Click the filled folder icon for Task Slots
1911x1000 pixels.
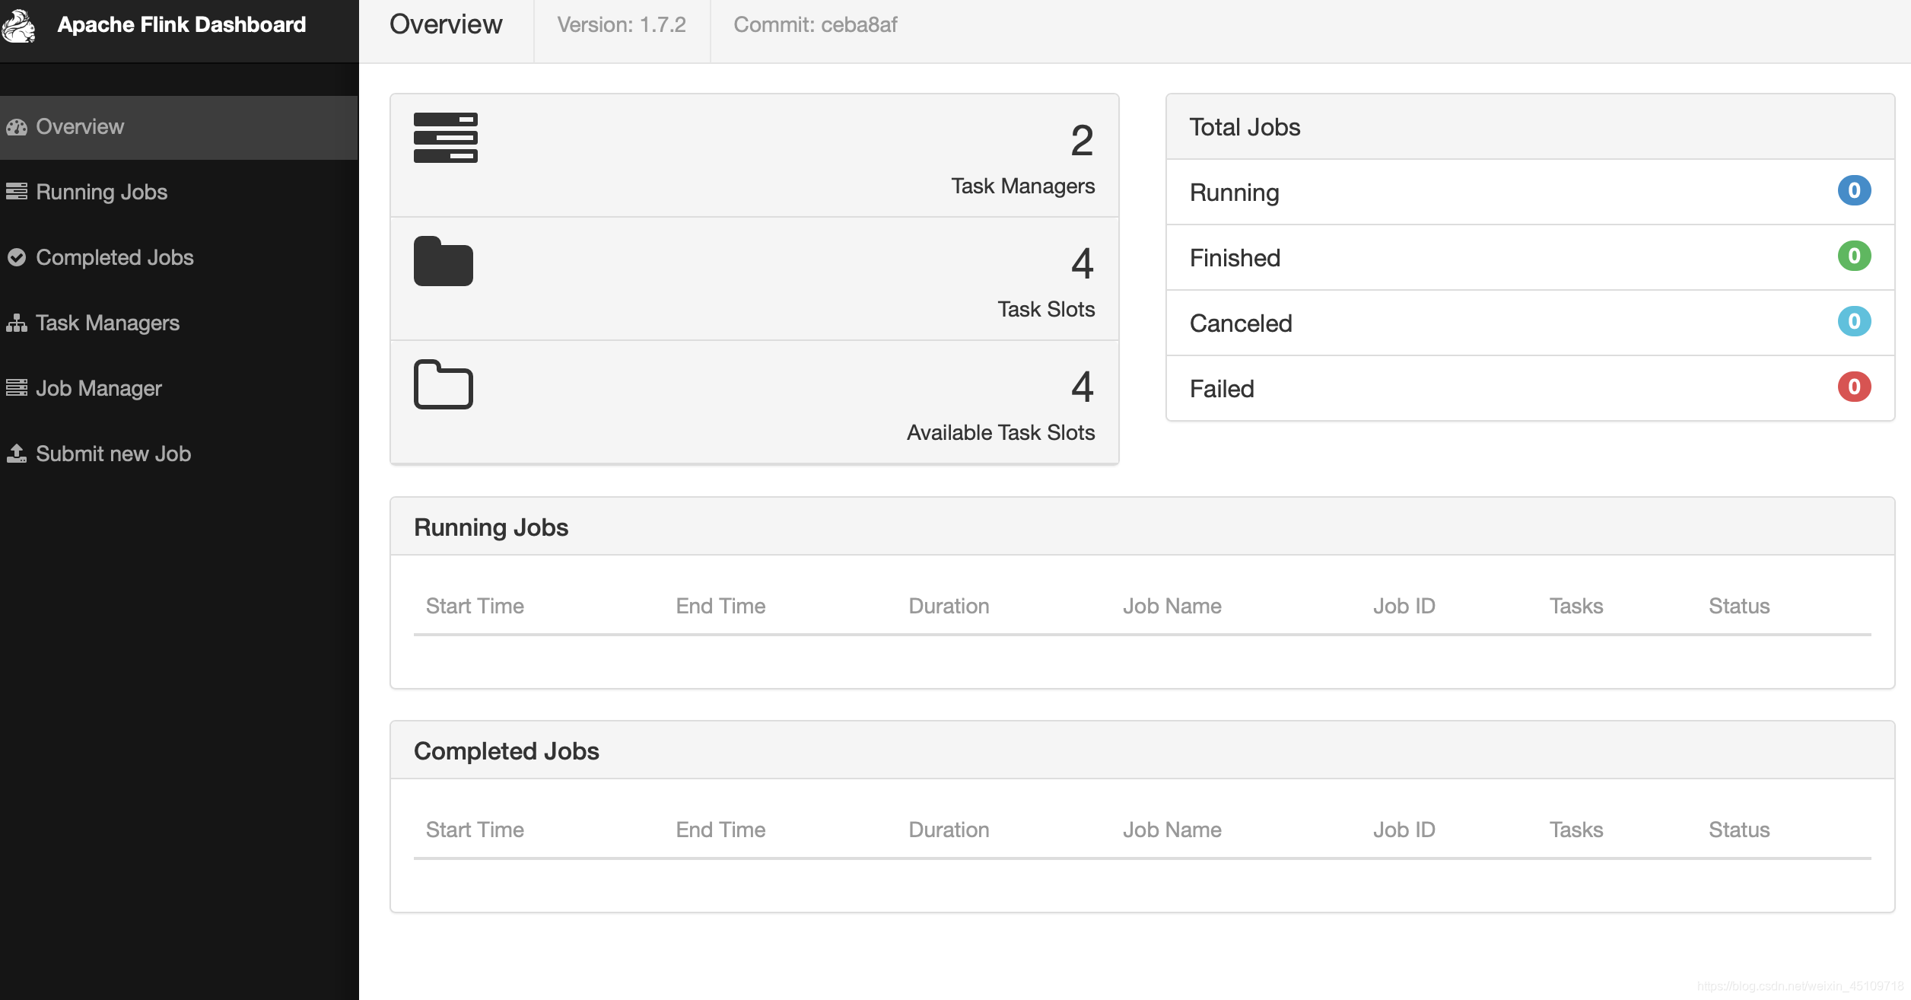pos(444,261)
